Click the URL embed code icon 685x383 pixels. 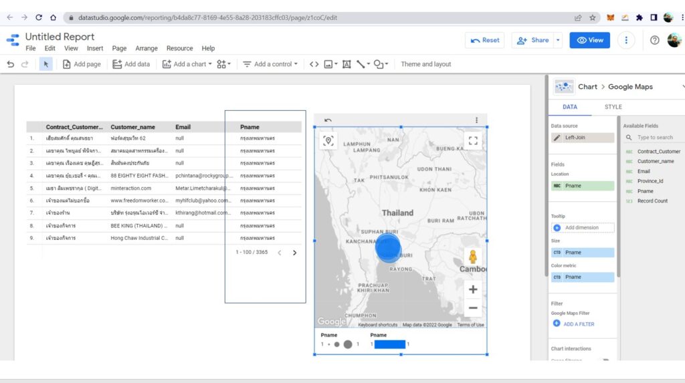314,64
